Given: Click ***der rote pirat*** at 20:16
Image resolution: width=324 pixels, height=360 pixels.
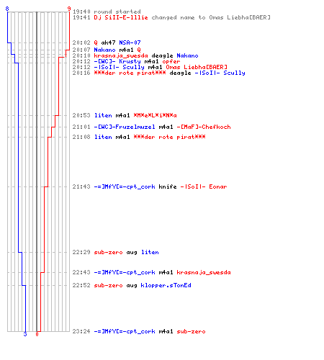Looking at the screenshot, I should pyautogui.click(x=130, y=73).
